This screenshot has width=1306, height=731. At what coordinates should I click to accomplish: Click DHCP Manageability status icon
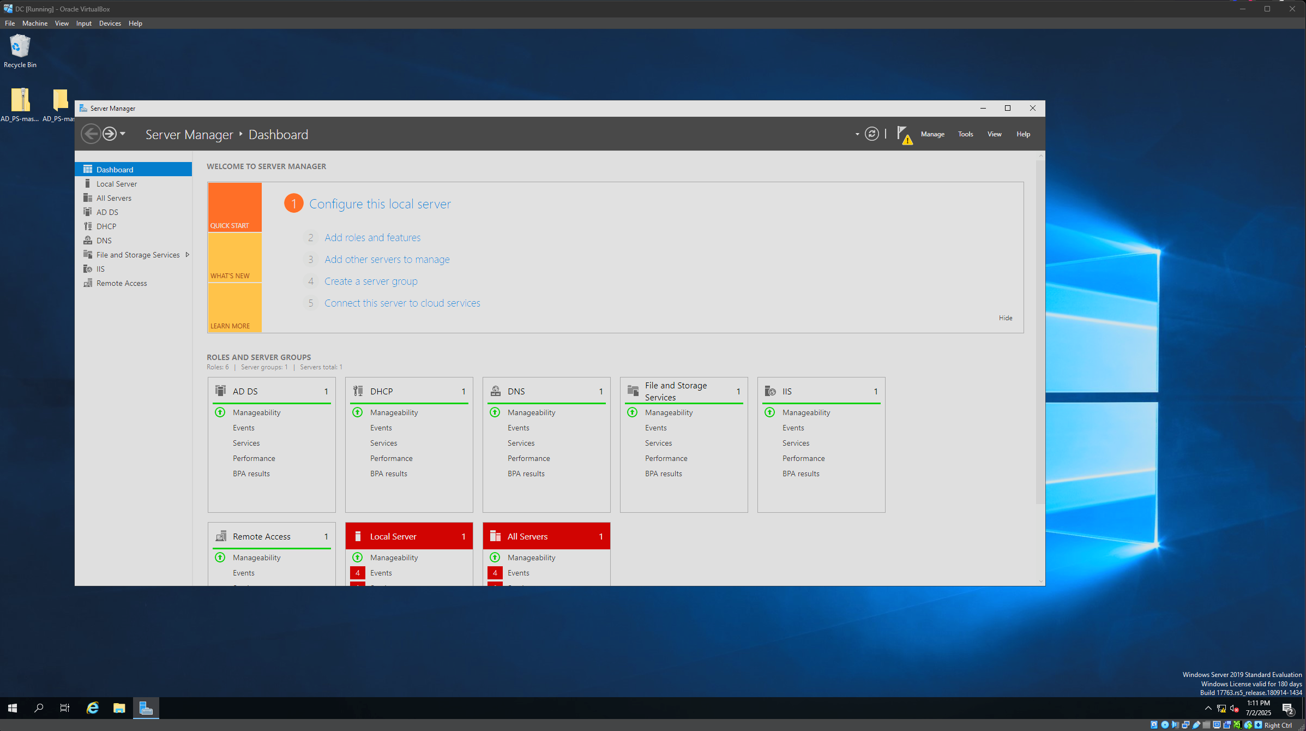coord(357,412)
